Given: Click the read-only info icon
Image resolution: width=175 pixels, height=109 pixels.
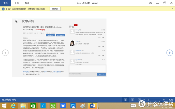Looking at the screenshot, I should click(x=3, y=9).
